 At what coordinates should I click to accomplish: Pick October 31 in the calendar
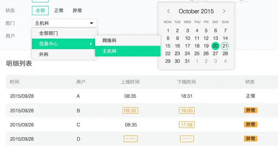(x=187, y=61)
